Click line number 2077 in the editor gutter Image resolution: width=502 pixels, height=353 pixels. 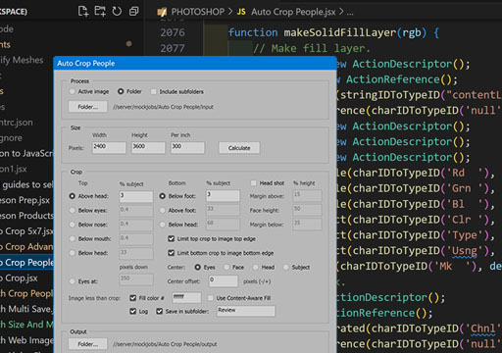click(173, 48)
